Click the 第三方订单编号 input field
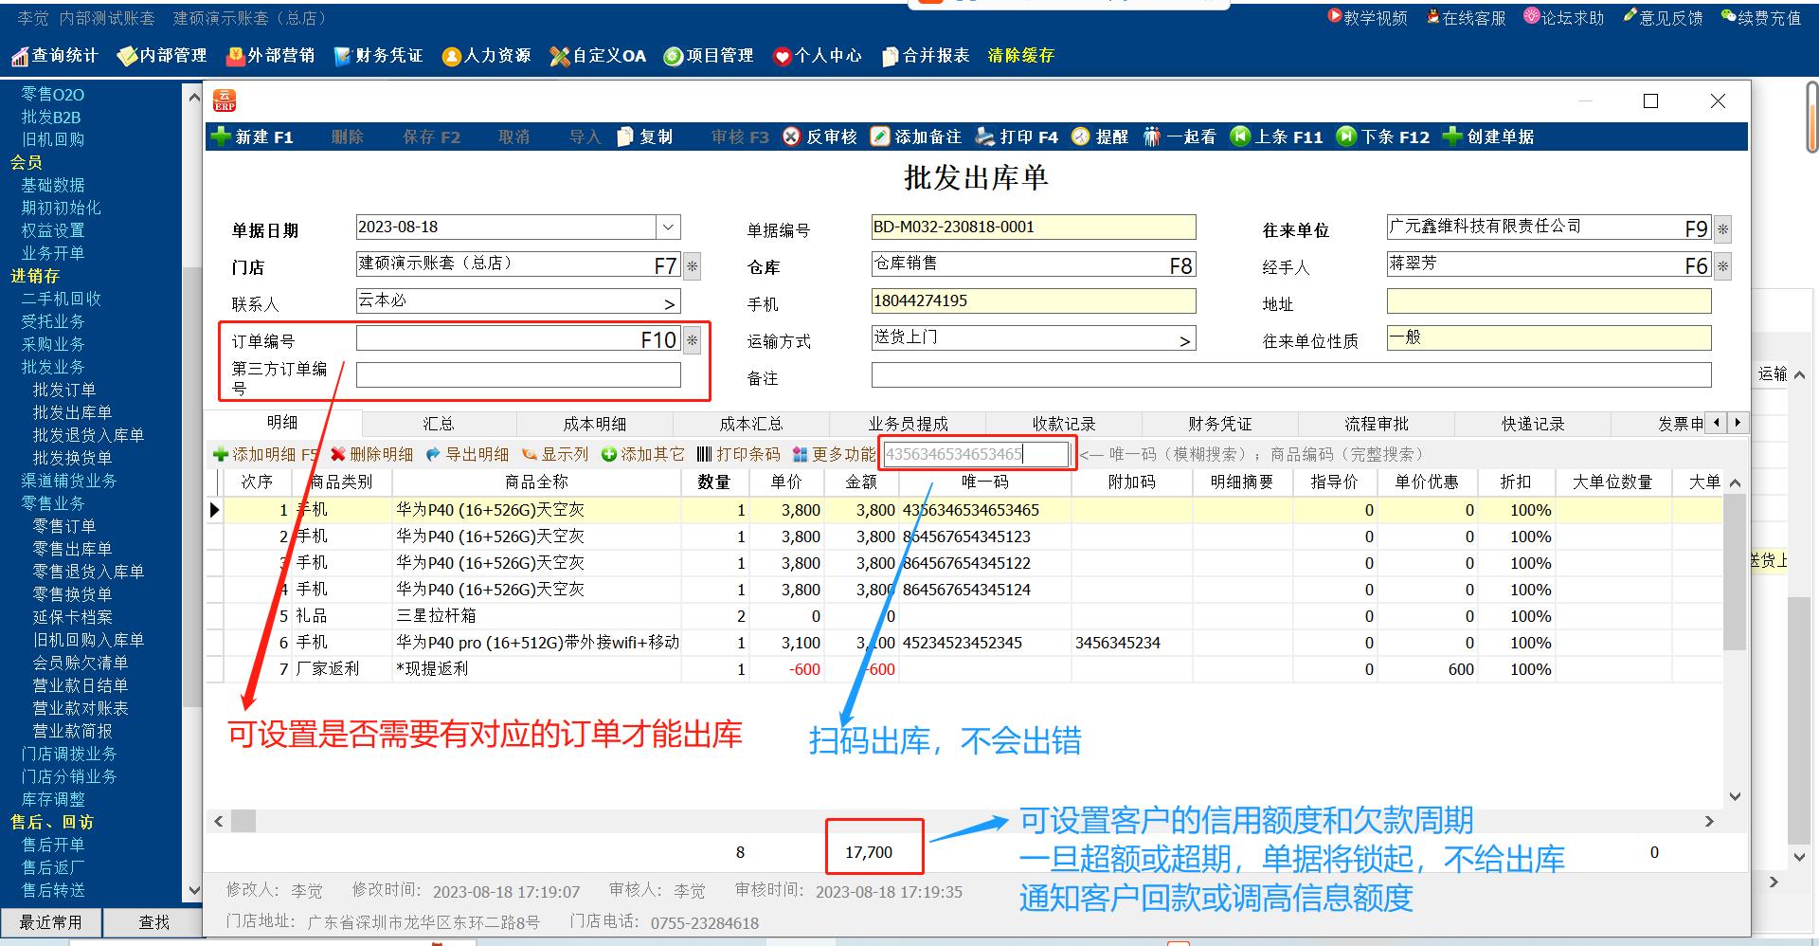This screenshot has height=946, width=1819. pos(518,375)
